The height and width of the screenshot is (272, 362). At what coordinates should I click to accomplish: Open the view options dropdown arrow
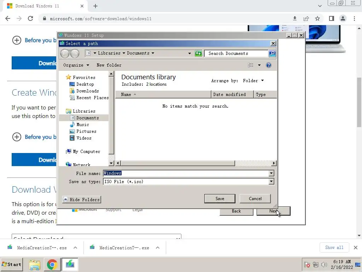point(259,65)
